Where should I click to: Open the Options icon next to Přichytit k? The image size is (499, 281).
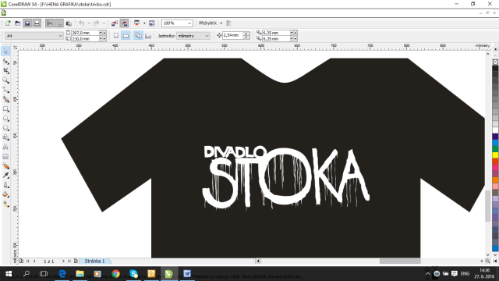[228, 23]
